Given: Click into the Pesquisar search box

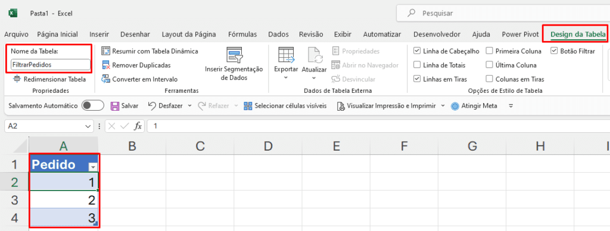Looking at the screenshot, I should click(x=503, y=13).
